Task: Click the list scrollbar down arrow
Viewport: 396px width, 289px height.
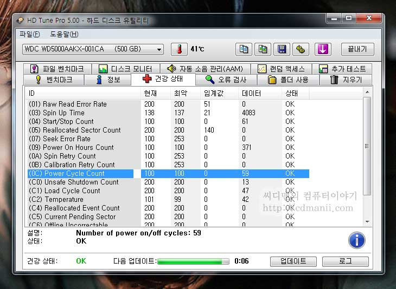Action: pyautogui.click(x=367, y=222)
